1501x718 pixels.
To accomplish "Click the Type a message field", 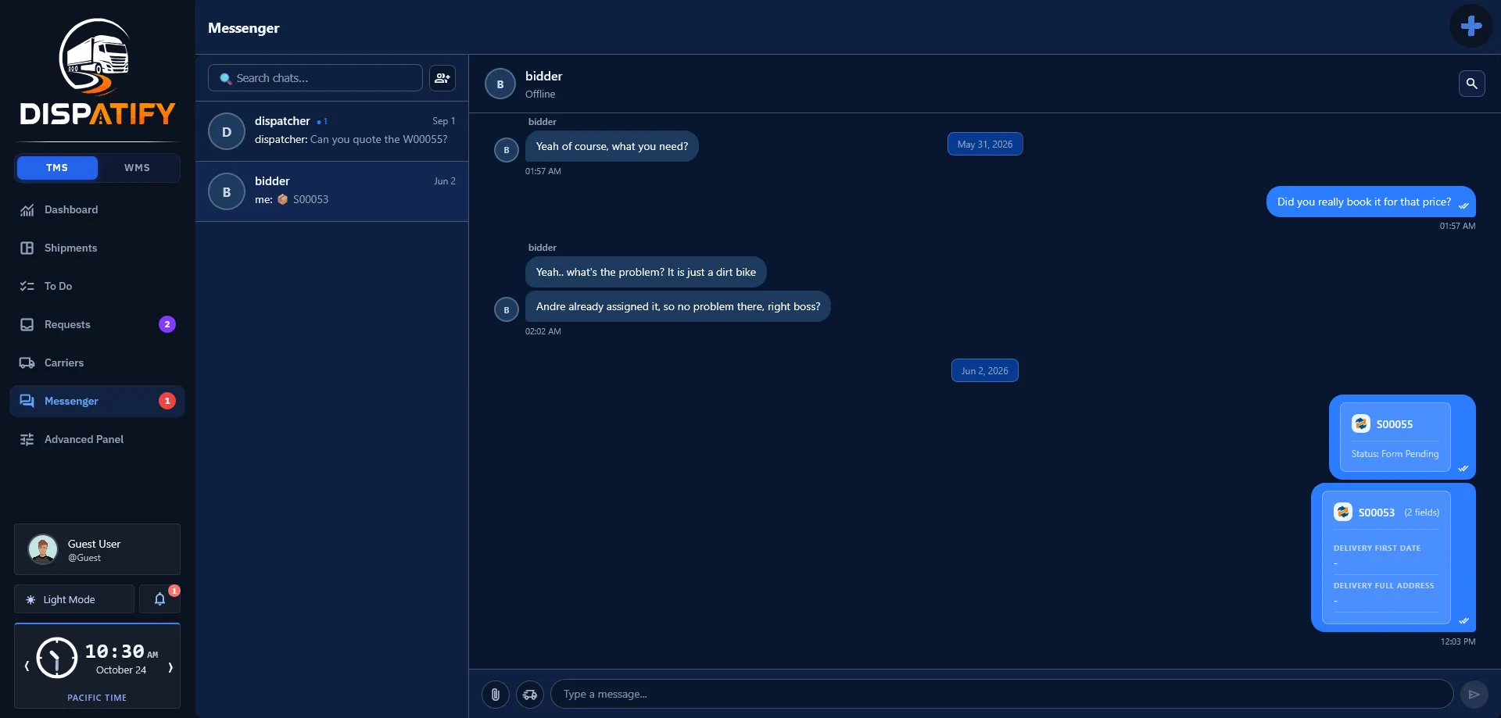I will tap(1001, 694).
